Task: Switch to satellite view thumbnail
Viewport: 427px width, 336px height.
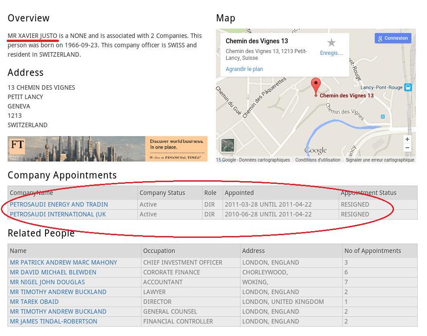Action: click(x=228, y=145)
